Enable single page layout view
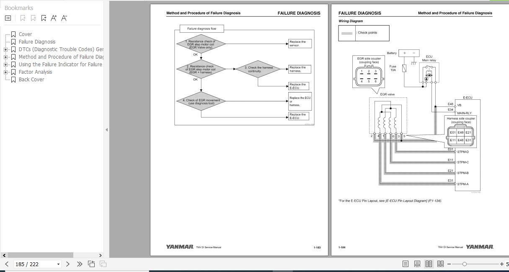This screenshot has width=509, height=272. tap(406, 264)
